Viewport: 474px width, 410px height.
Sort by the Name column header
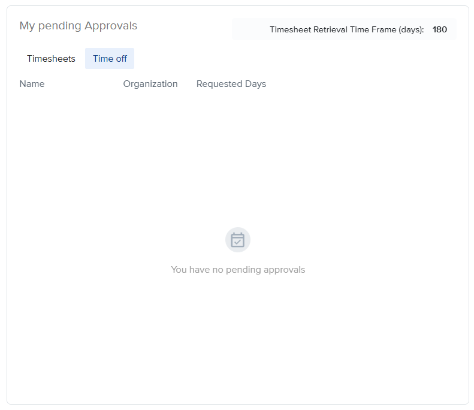pyautogui.click(x=32, y=84)
